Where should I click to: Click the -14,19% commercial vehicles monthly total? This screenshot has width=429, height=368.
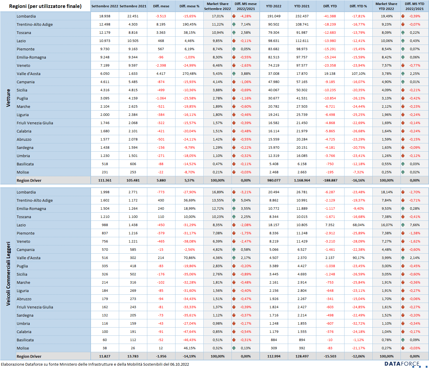pos(189,356)
